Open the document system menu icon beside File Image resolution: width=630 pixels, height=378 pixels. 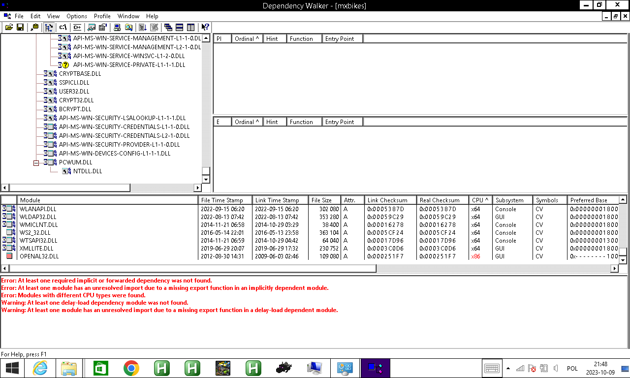(x=7, y=16)
